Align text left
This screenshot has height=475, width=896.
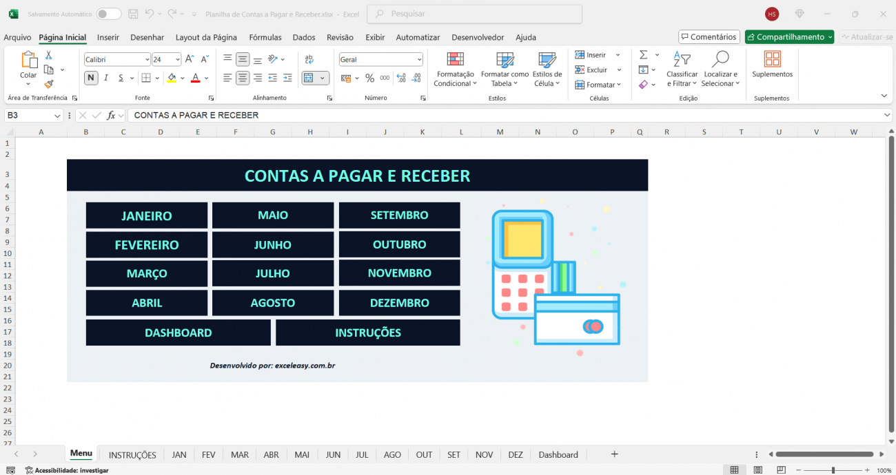coord(228,78)
